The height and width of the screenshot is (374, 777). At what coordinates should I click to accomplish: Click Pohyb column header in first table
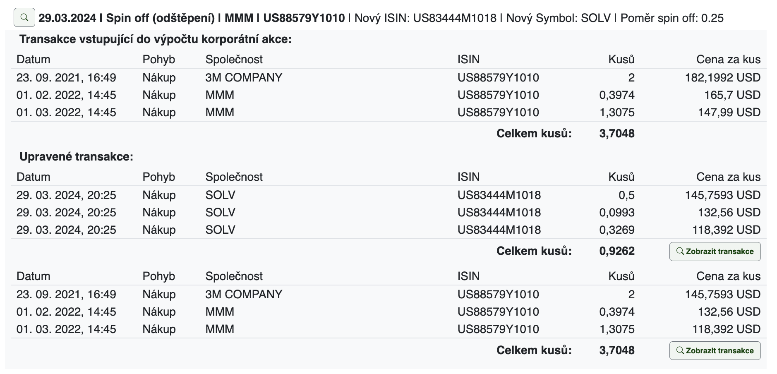158,60
